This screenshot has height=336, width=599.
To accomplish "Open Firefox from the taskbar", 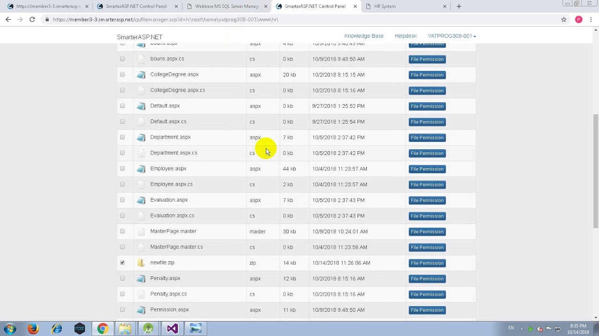I will tap(33, 329).
